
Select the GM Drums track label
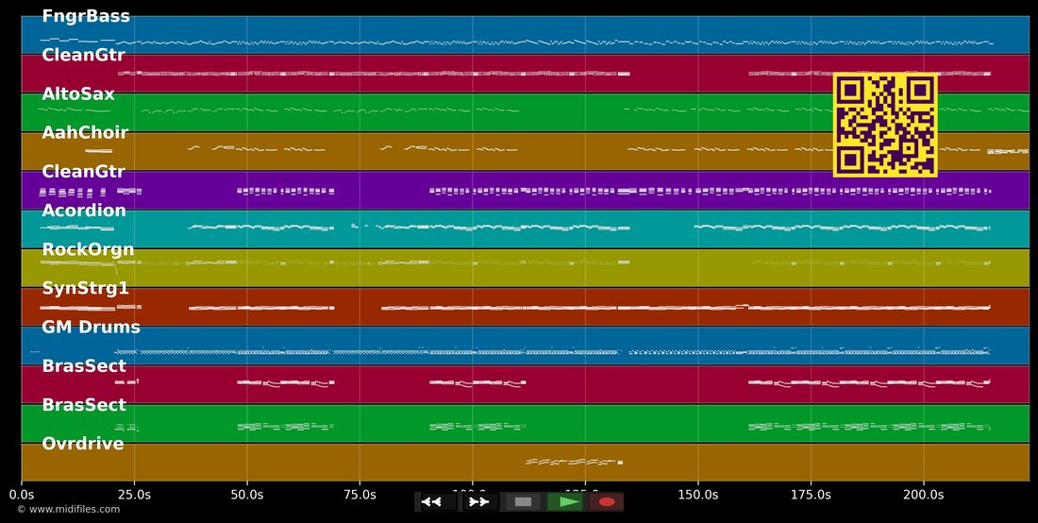click(x=91, y=327)
